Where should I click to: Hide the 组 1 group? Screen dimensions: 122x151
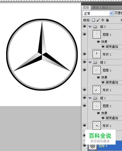[x=84, y=98]
